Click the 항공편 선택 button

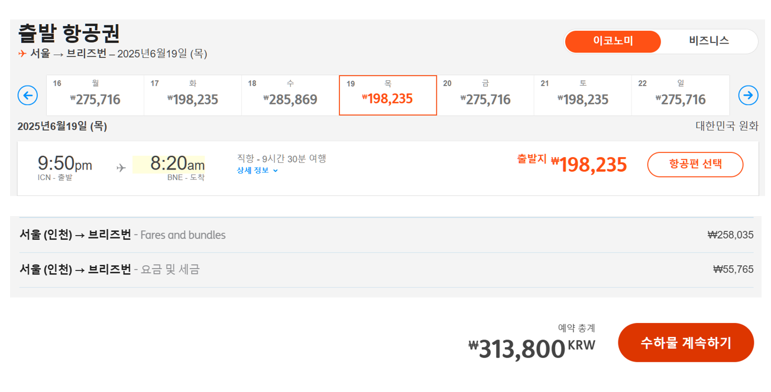tap(695, 165)
